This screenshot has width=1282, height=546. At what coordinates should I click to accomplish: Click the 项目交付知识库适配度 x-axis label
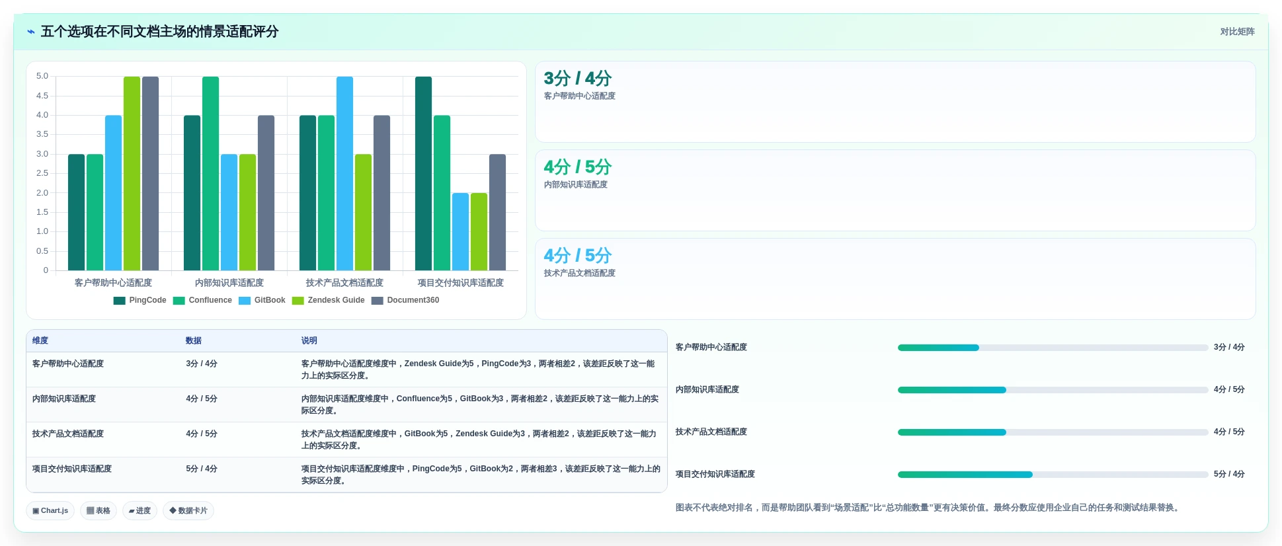click(x=461, y=283)
